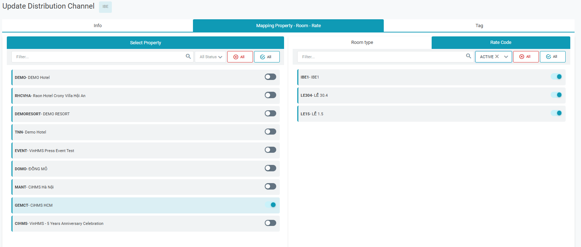Select RHCVHA- Raon Hotel Crony Villa row
Image resolution: width=581 pixels, height=247 pixels.
tap(145, 96)
